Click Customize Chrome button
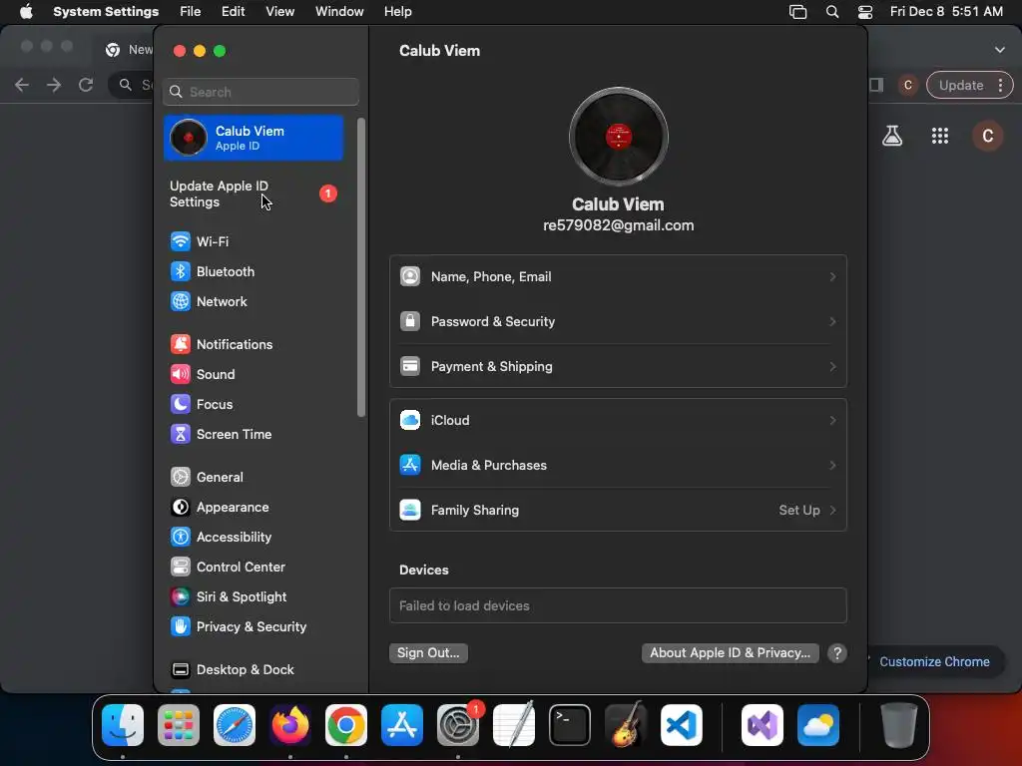This screenshot has height=766, width=1022. coord(934,662)
